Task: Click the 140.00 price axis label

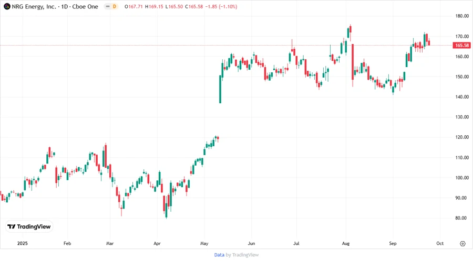Action: click(462, 97)
